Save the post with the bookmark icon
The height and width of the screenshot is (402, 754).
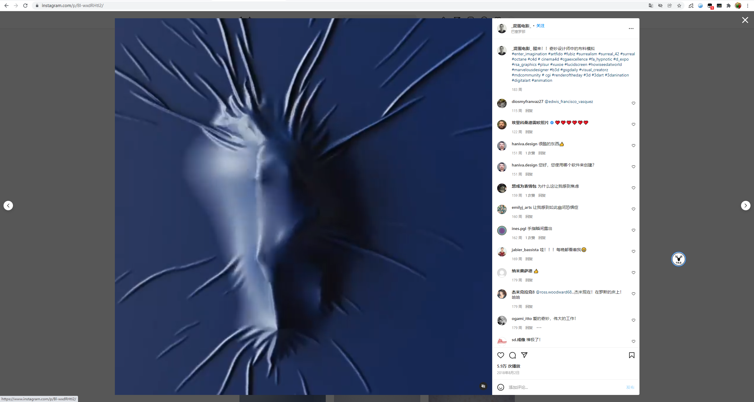(x=631, y=355)
